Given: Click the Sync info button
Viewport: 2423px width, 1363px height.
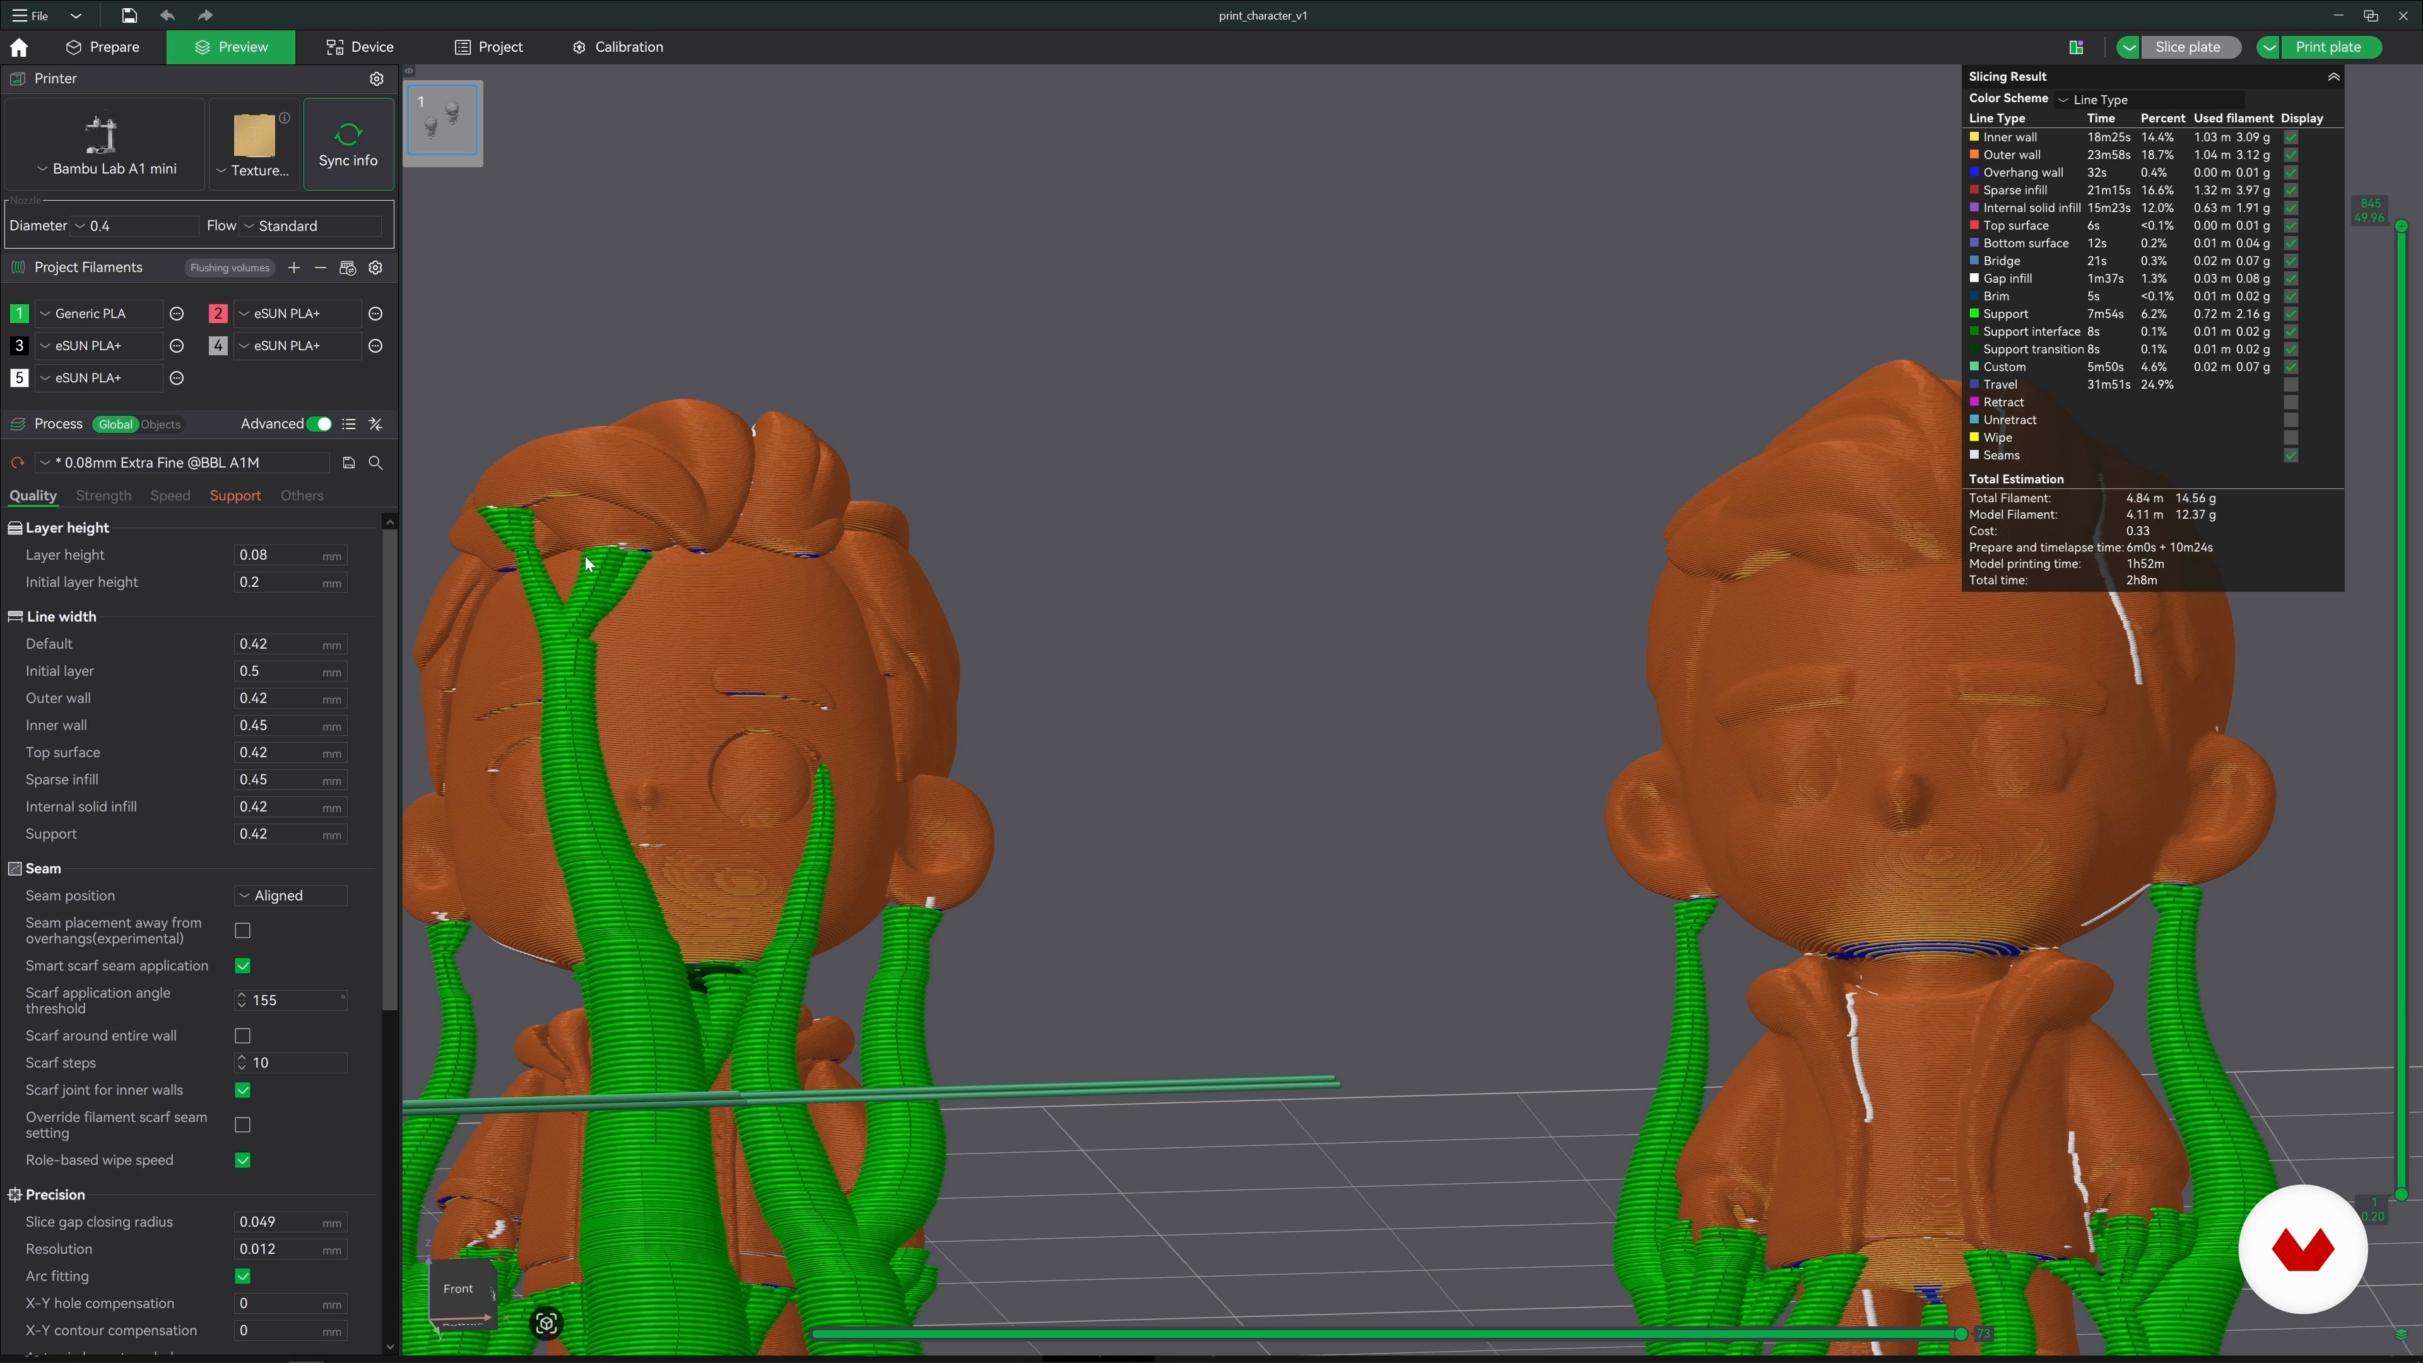Looking at the screenshot, I should (348, 145).
